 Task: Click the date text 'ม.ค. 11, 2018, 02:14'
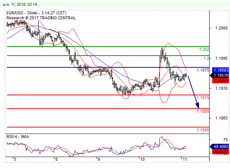(20, 5)
